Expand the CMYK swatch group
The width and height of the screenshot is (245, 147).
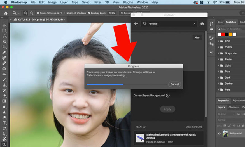218,47
